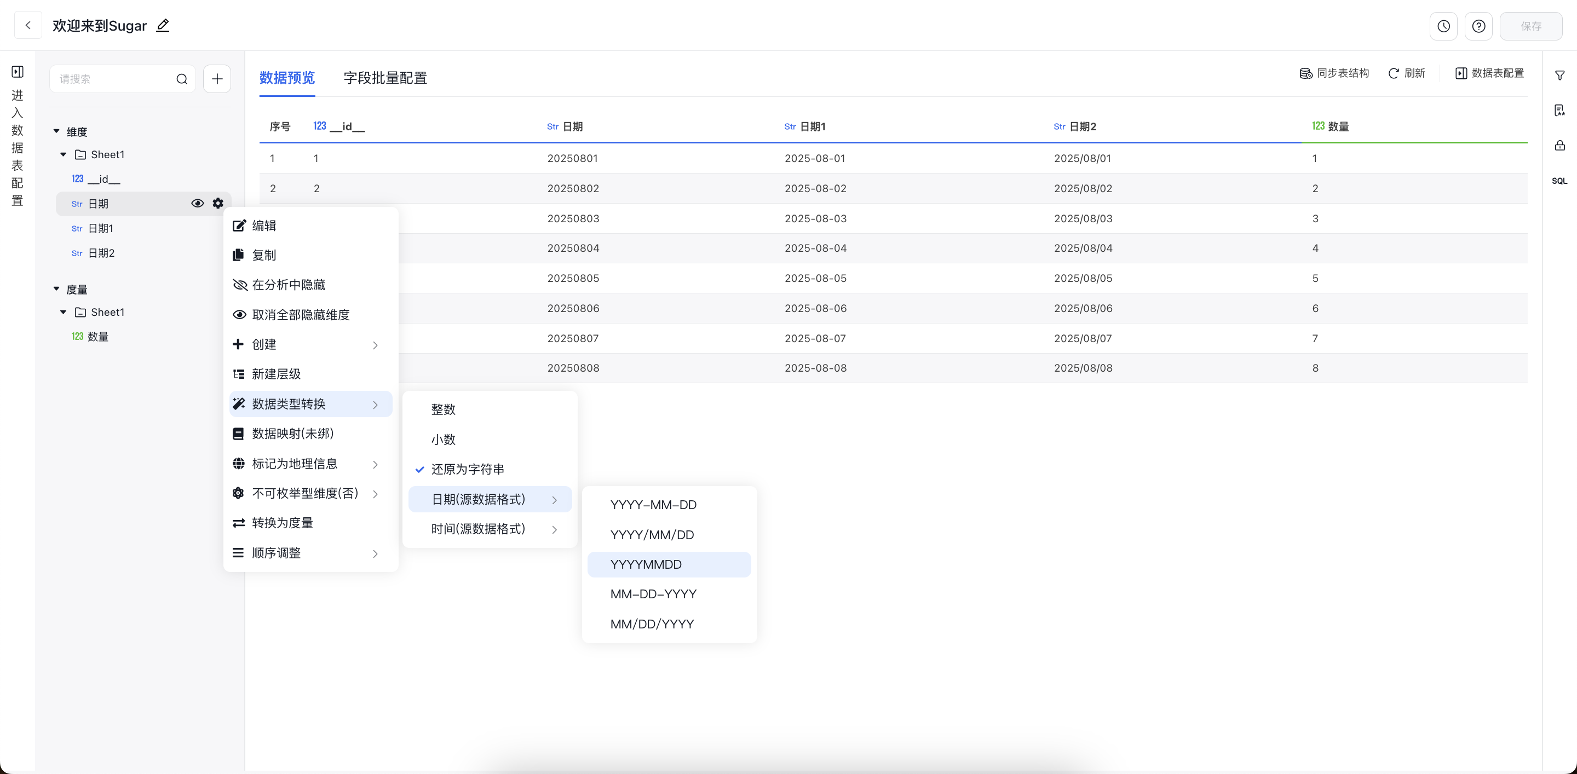The image size is (1577, 774).
Task: Expand 时间(源数据格式) submenu
Action: click(490, 529)
